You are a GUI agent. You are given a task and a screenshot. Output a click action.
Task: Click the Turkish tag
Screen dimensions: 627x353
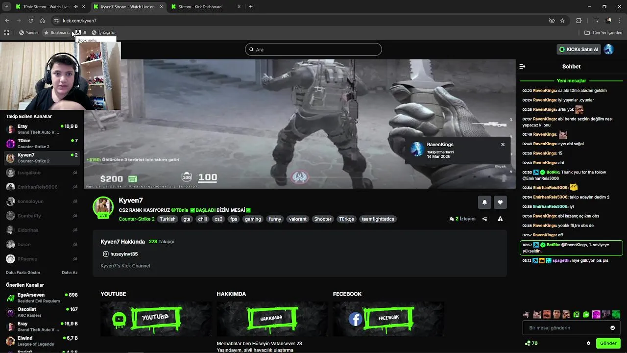[x=168, y=219]
